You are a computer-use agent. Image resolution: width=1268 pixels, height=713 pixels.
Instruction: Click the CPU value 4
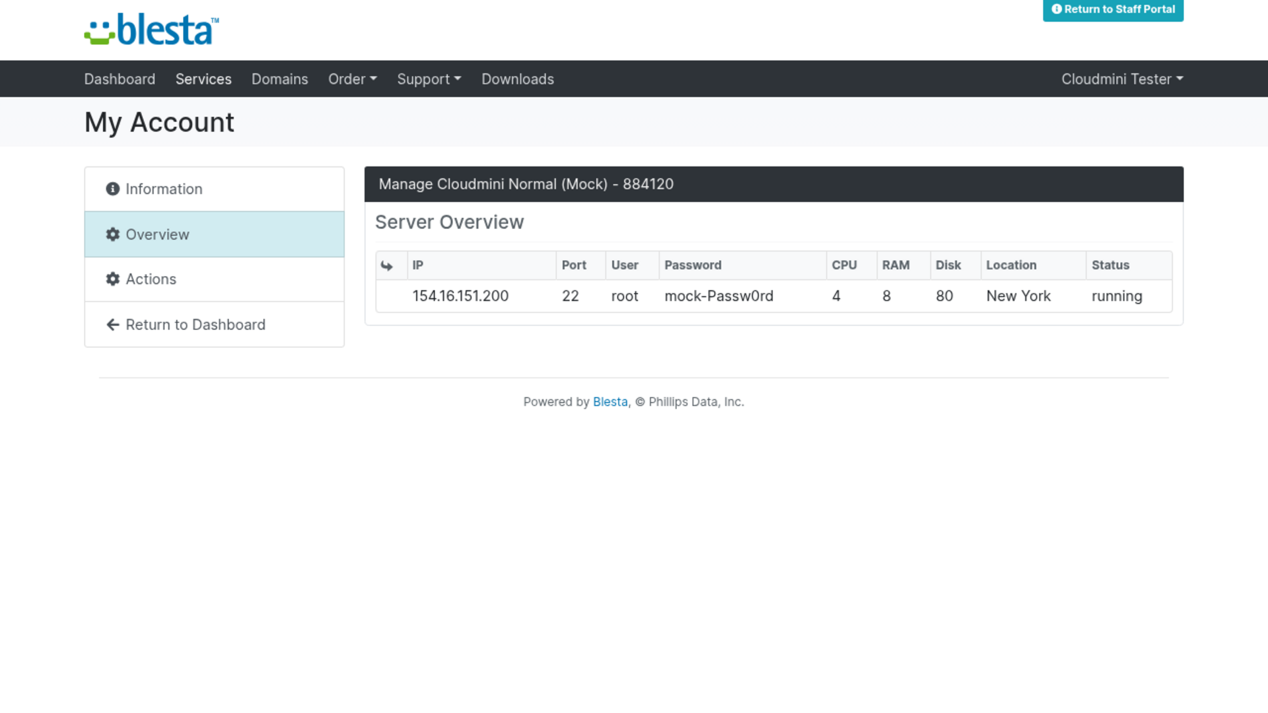tap(836, 296)
